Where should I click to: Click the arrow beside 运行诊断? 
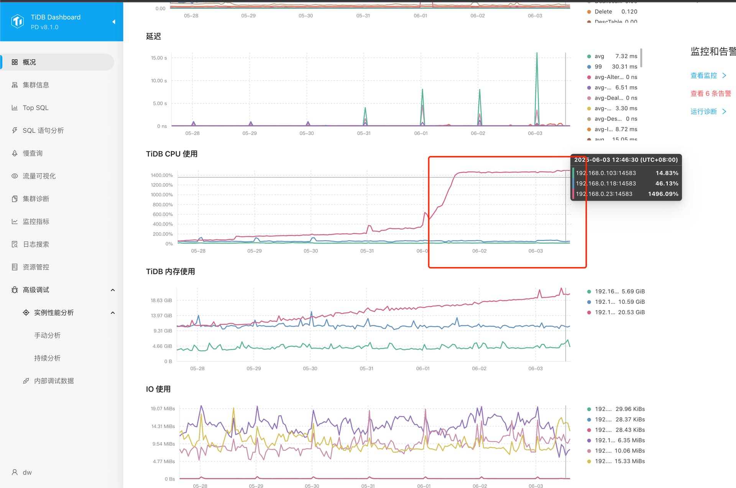pos(724,112)
